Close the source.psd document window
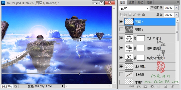This screenshot has height=90, width=181. (x=110, y=3)
